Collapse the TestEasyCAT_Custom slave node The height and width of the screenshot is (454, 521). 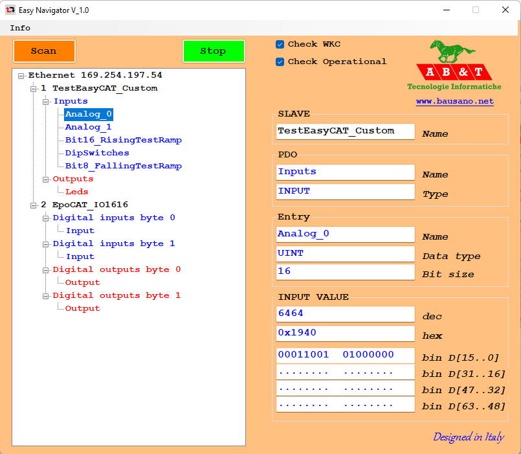click(34, 89)
